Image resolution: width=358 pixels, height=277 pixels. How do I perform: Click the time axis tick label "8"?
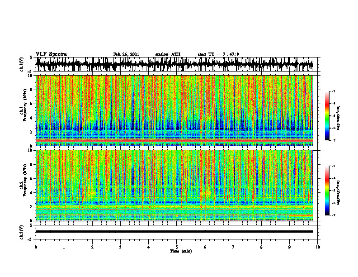click(x=261, y=247)
